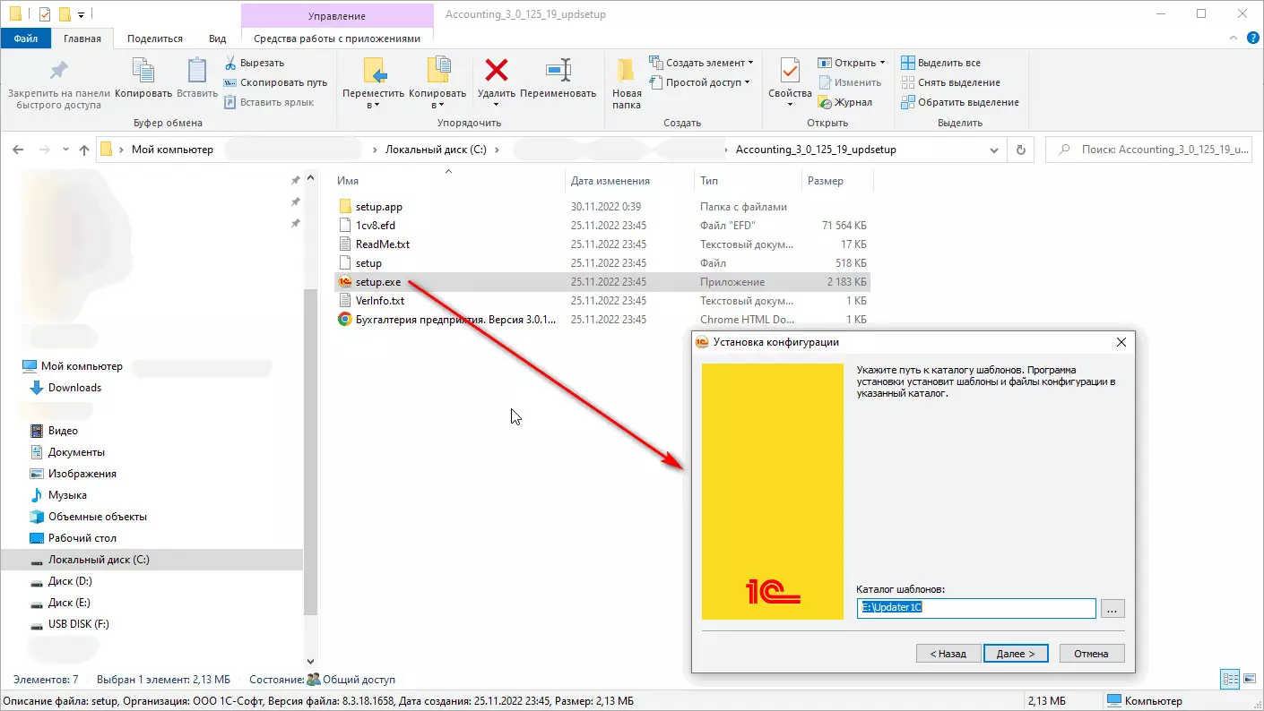Click Обратить выделение in the ribbon
This screenshot has height=711, width=1264.
coord(959,102)
